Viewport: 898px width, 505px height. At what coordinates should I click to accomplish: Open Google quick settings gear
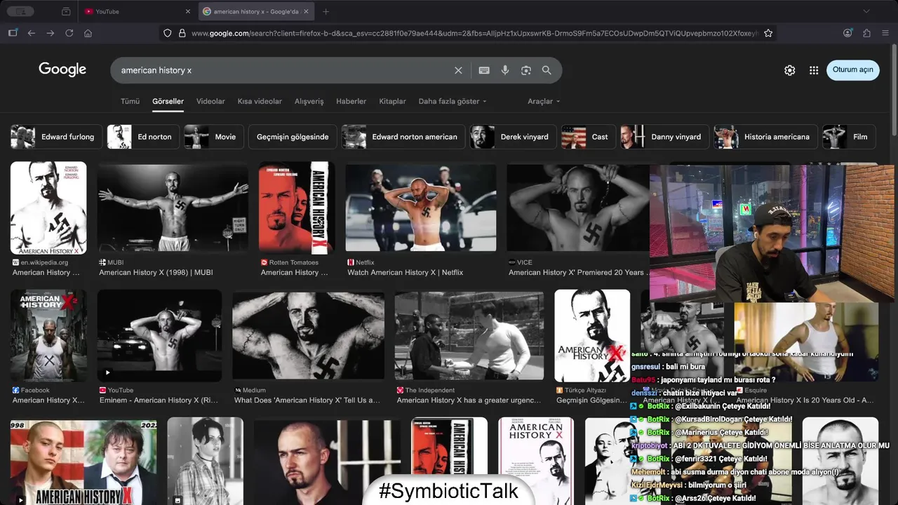tap(790, 70)
